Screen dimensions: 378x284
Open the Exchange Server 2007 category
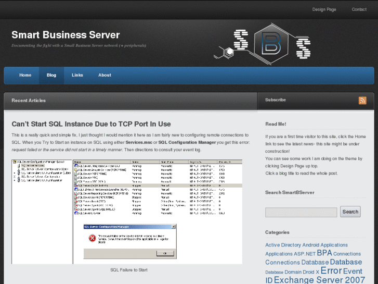(319, 280)
